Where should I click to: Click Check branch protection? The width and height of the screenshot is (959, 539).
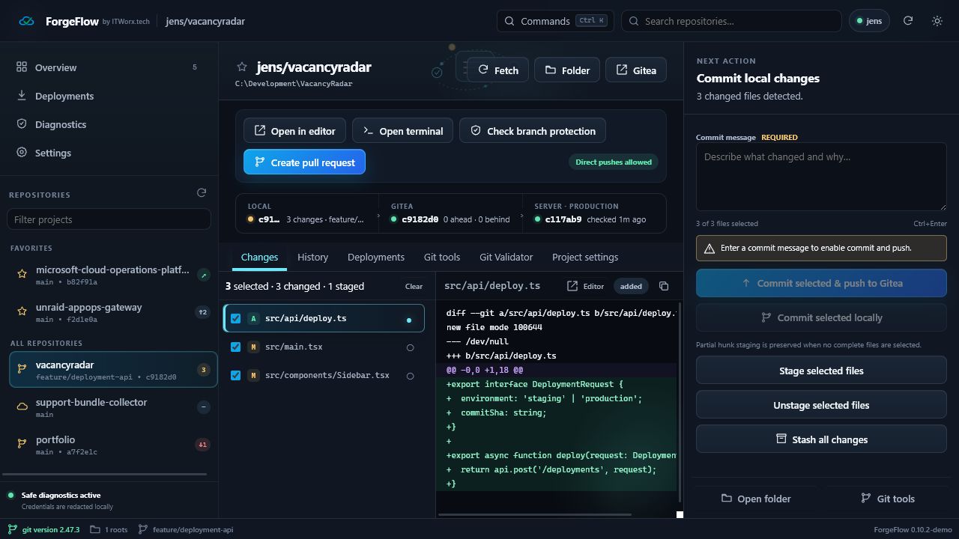533,130
